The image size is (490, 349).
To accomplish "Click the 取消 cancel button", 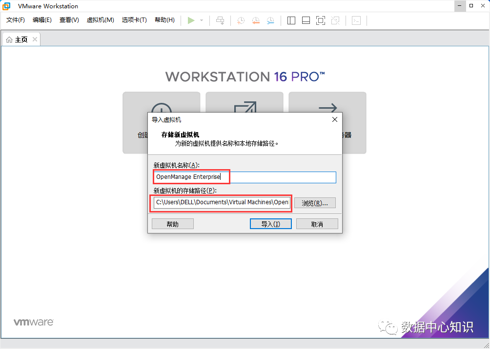I will pyautogui.click(x=317, y=224).
